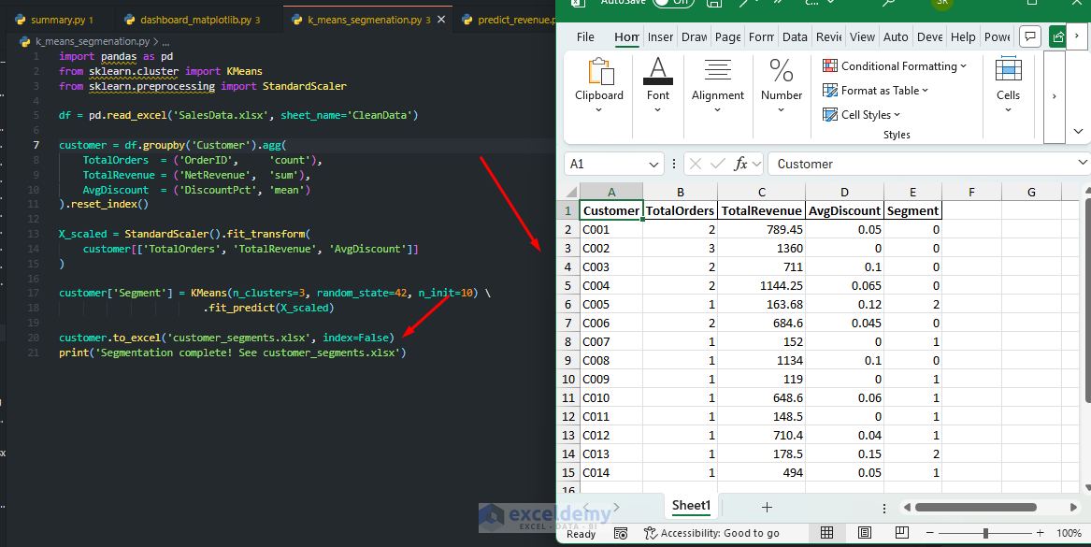
Task: Click the Name Box showing A1
Action: (604, 165)
